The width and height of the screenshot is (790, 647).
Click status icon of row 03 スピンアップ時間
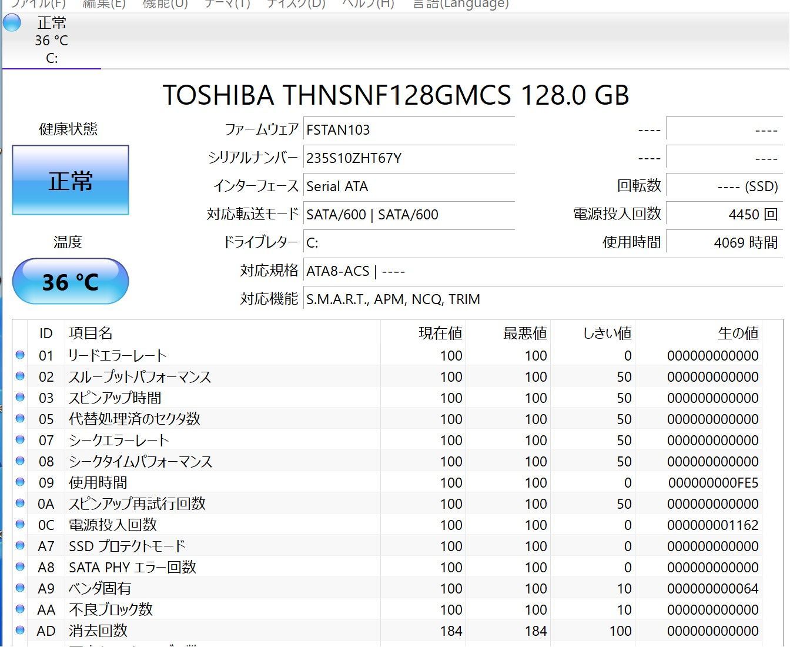pyautogui.click(x=20, y=397)
